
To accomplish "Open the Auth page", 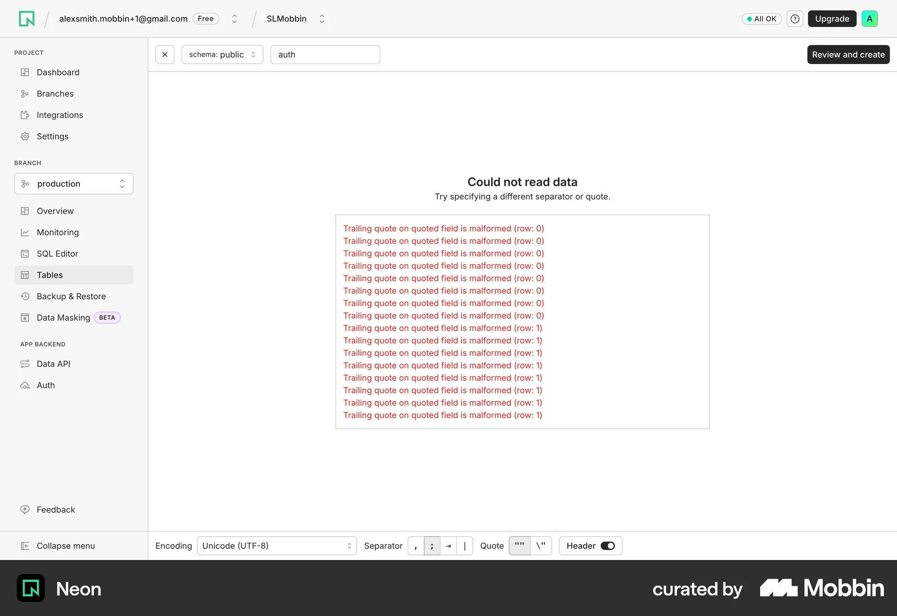I will coord(74,385).
